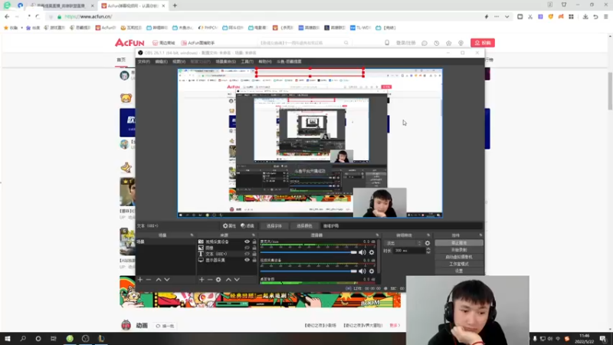Adjust the 麦克风/Aux volume slider
The height and width of the screenshot is (345, 613).
[x=309, y=252]
